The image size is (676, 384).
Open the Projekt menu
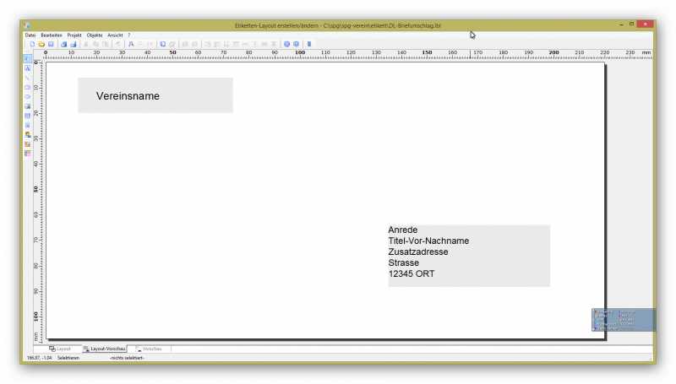point(74,35)
